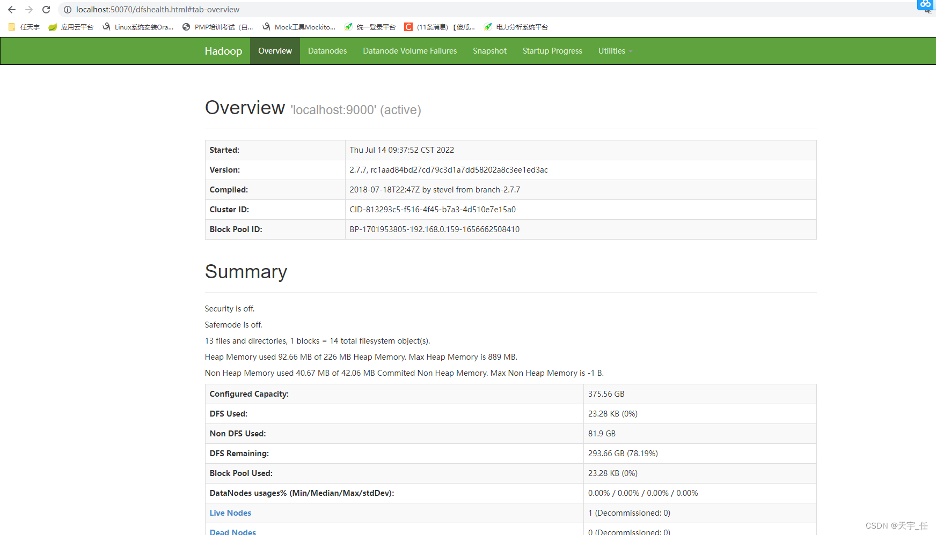
Task: View the Startup Progress tab
Action: click(552, 51)
